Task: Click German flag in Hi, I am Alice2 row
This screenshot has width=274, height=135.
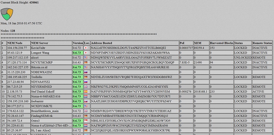Action: 86,130
